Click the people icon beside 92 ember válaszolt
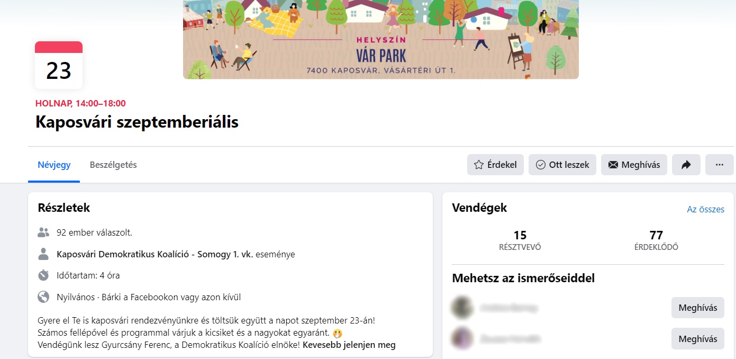This screenshot has height=359, width=736. click(x=43, y=232)
